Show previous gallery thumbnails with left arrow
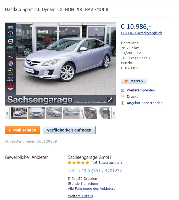The width and height of the screenshot is (179, 200). pyautogui.click(x=7, y=113)
